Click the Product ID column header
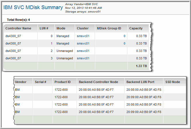This screenshot has width=191, height=129. pyautogui.click(x=63, y=82)
